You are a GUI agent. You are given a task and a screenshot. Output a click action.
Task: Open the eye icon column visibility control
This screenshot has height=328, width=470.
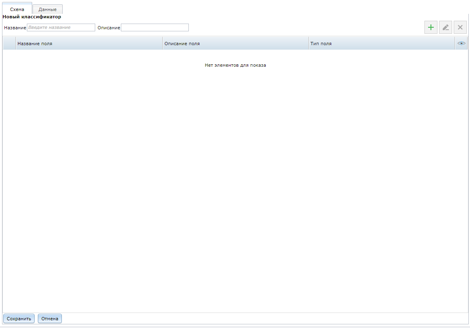(x=461, y=43)
